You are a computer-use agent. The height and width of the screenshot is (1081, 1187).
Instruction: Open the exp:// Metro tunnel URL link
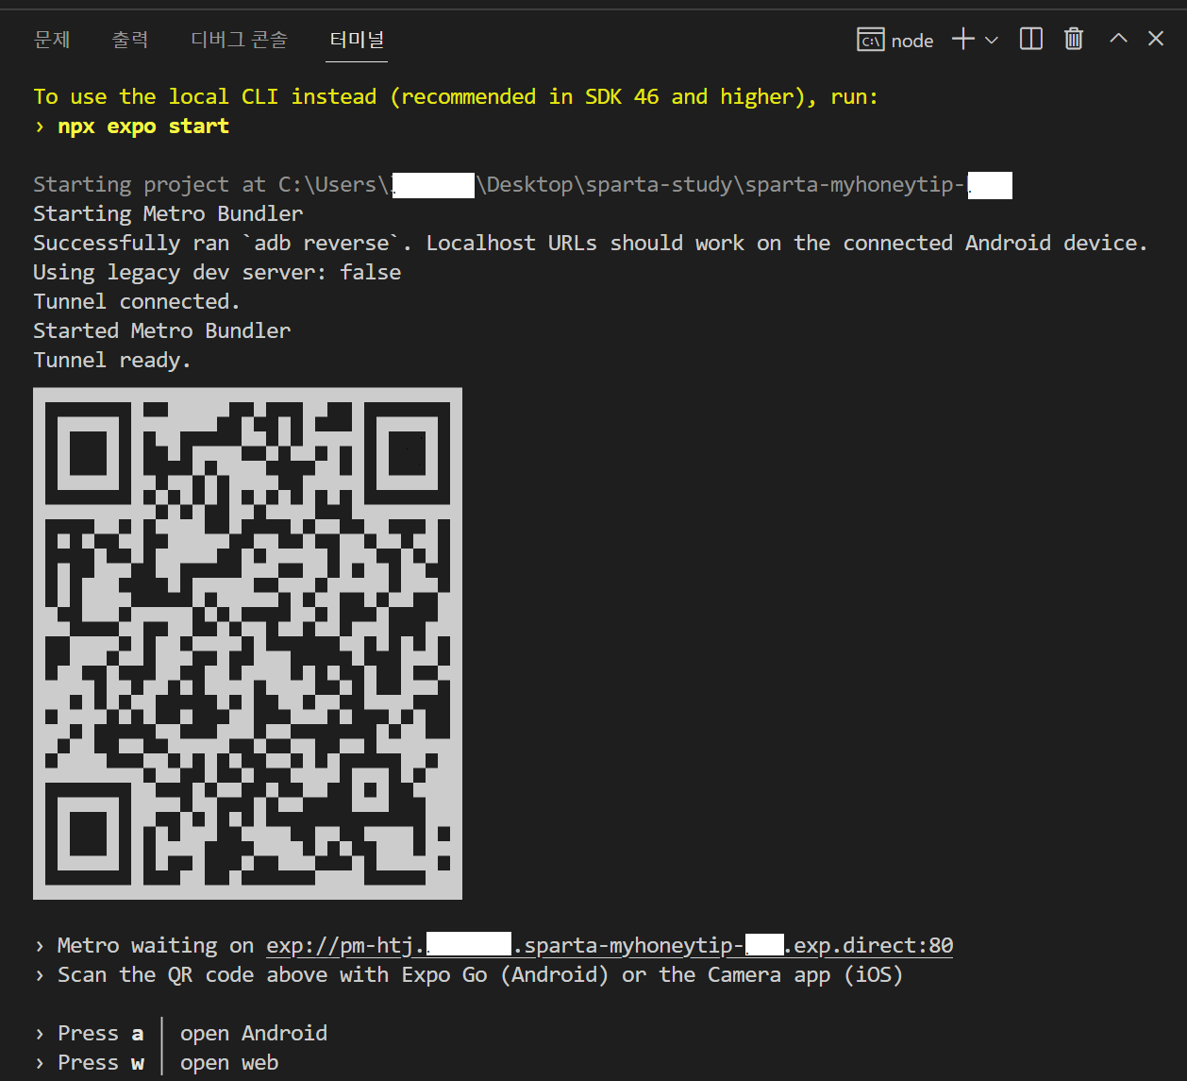[x=610, y=945]
